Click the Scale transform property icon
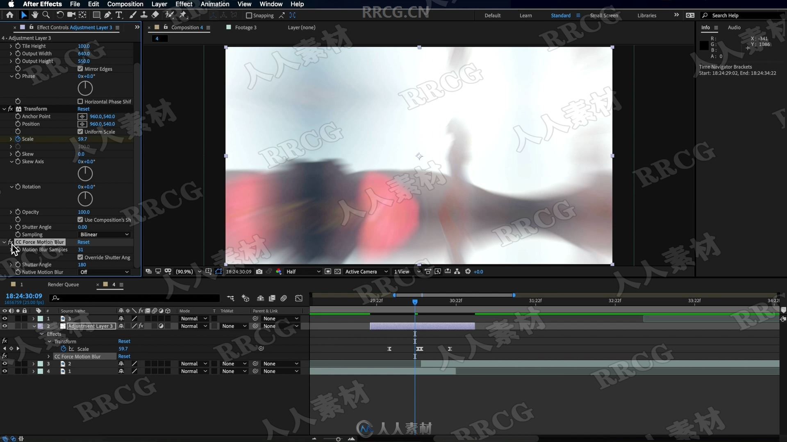This screenshot has height=442, width=787. (17, 139)
